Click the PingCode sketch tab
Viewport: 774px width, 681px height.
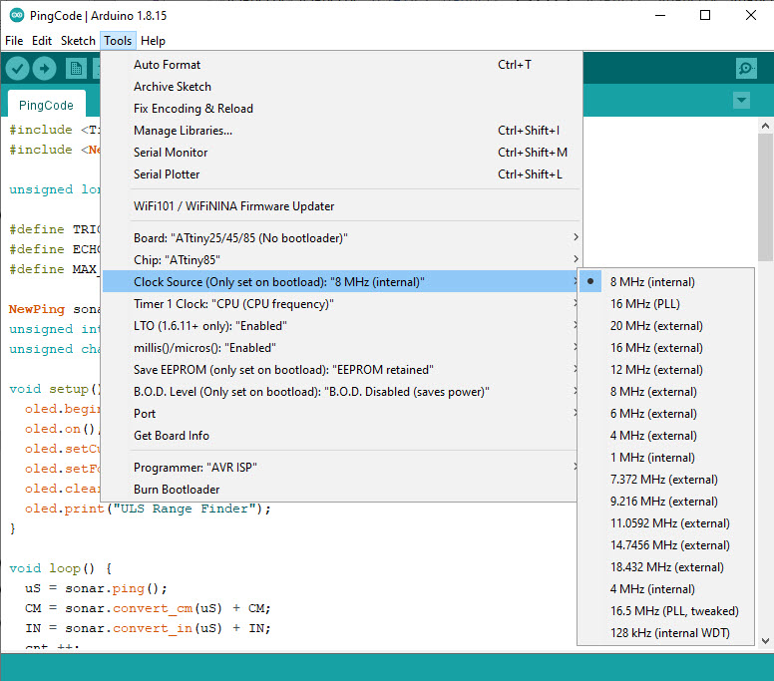[x=46, y=105]
